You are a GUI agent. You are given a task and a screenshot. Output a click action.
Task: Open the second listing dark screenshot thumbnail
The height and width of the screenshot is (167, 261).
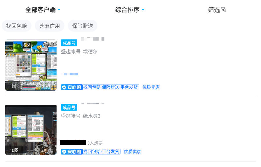coord(31,130)
